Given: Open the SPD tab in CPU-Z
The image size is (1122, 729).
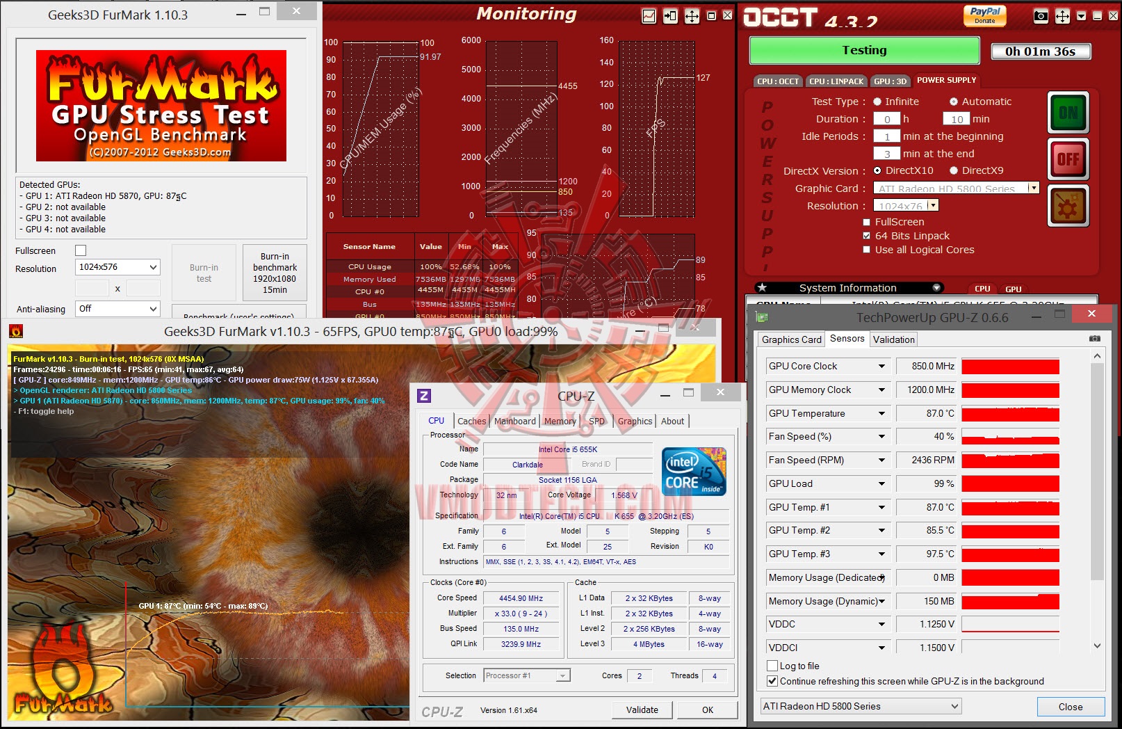Looking at the screenshot, I should pos(596,421).
